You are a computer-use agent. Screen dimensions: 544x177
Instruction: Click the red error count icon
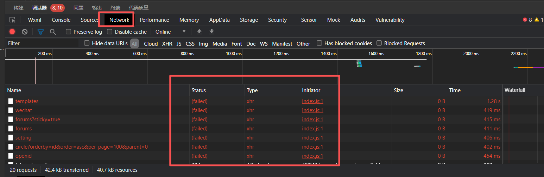coord(525,20)
